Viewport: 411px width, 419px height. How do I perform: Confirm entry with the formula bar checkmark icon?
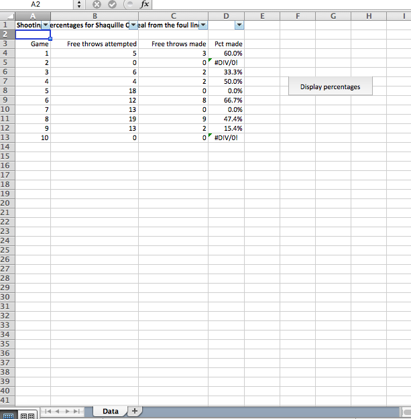(112, 4)
